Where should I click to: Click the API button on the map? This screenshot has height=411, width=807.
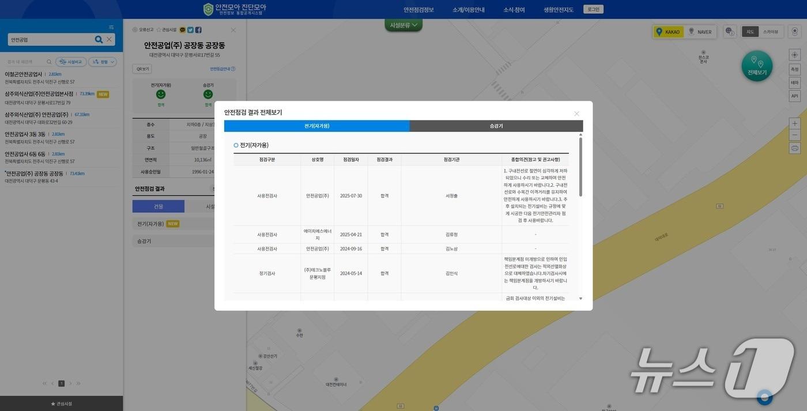tap(795, 96)
